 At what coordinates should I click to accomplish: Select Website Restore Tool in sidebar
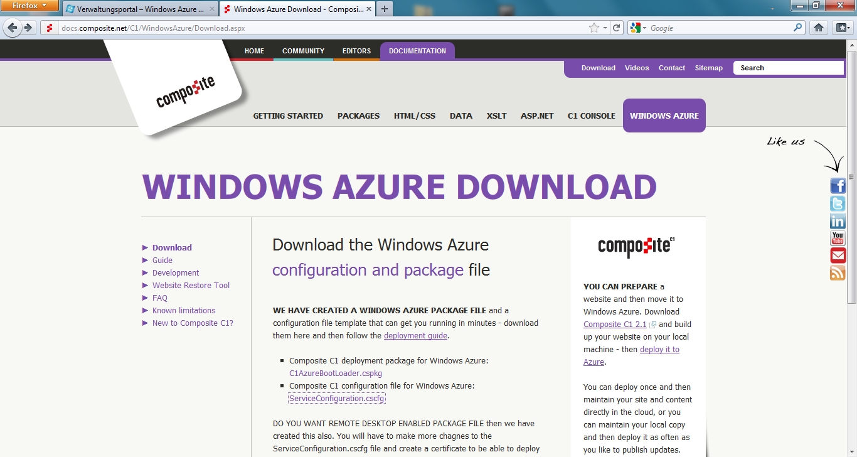(x=191, y=285)
